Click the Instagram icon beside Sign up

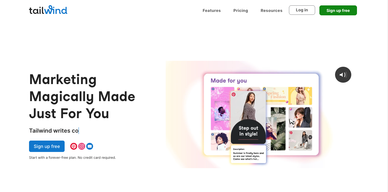[x=82, y=146]
